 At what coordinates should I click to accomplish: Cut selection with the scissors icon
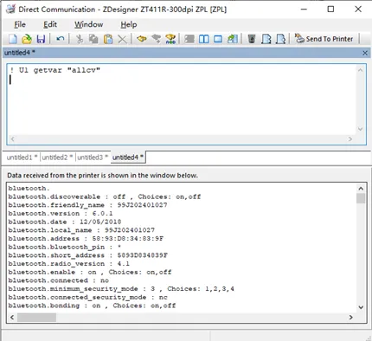point(80,39)
